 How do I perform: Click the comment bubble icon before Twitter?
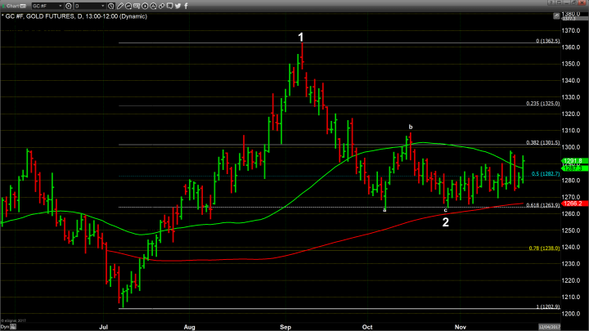[170, 6]
